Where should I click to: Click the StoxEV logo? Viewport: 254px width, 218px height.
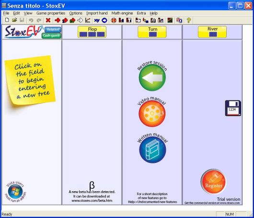pyautogui.click(x=24, y=32)
